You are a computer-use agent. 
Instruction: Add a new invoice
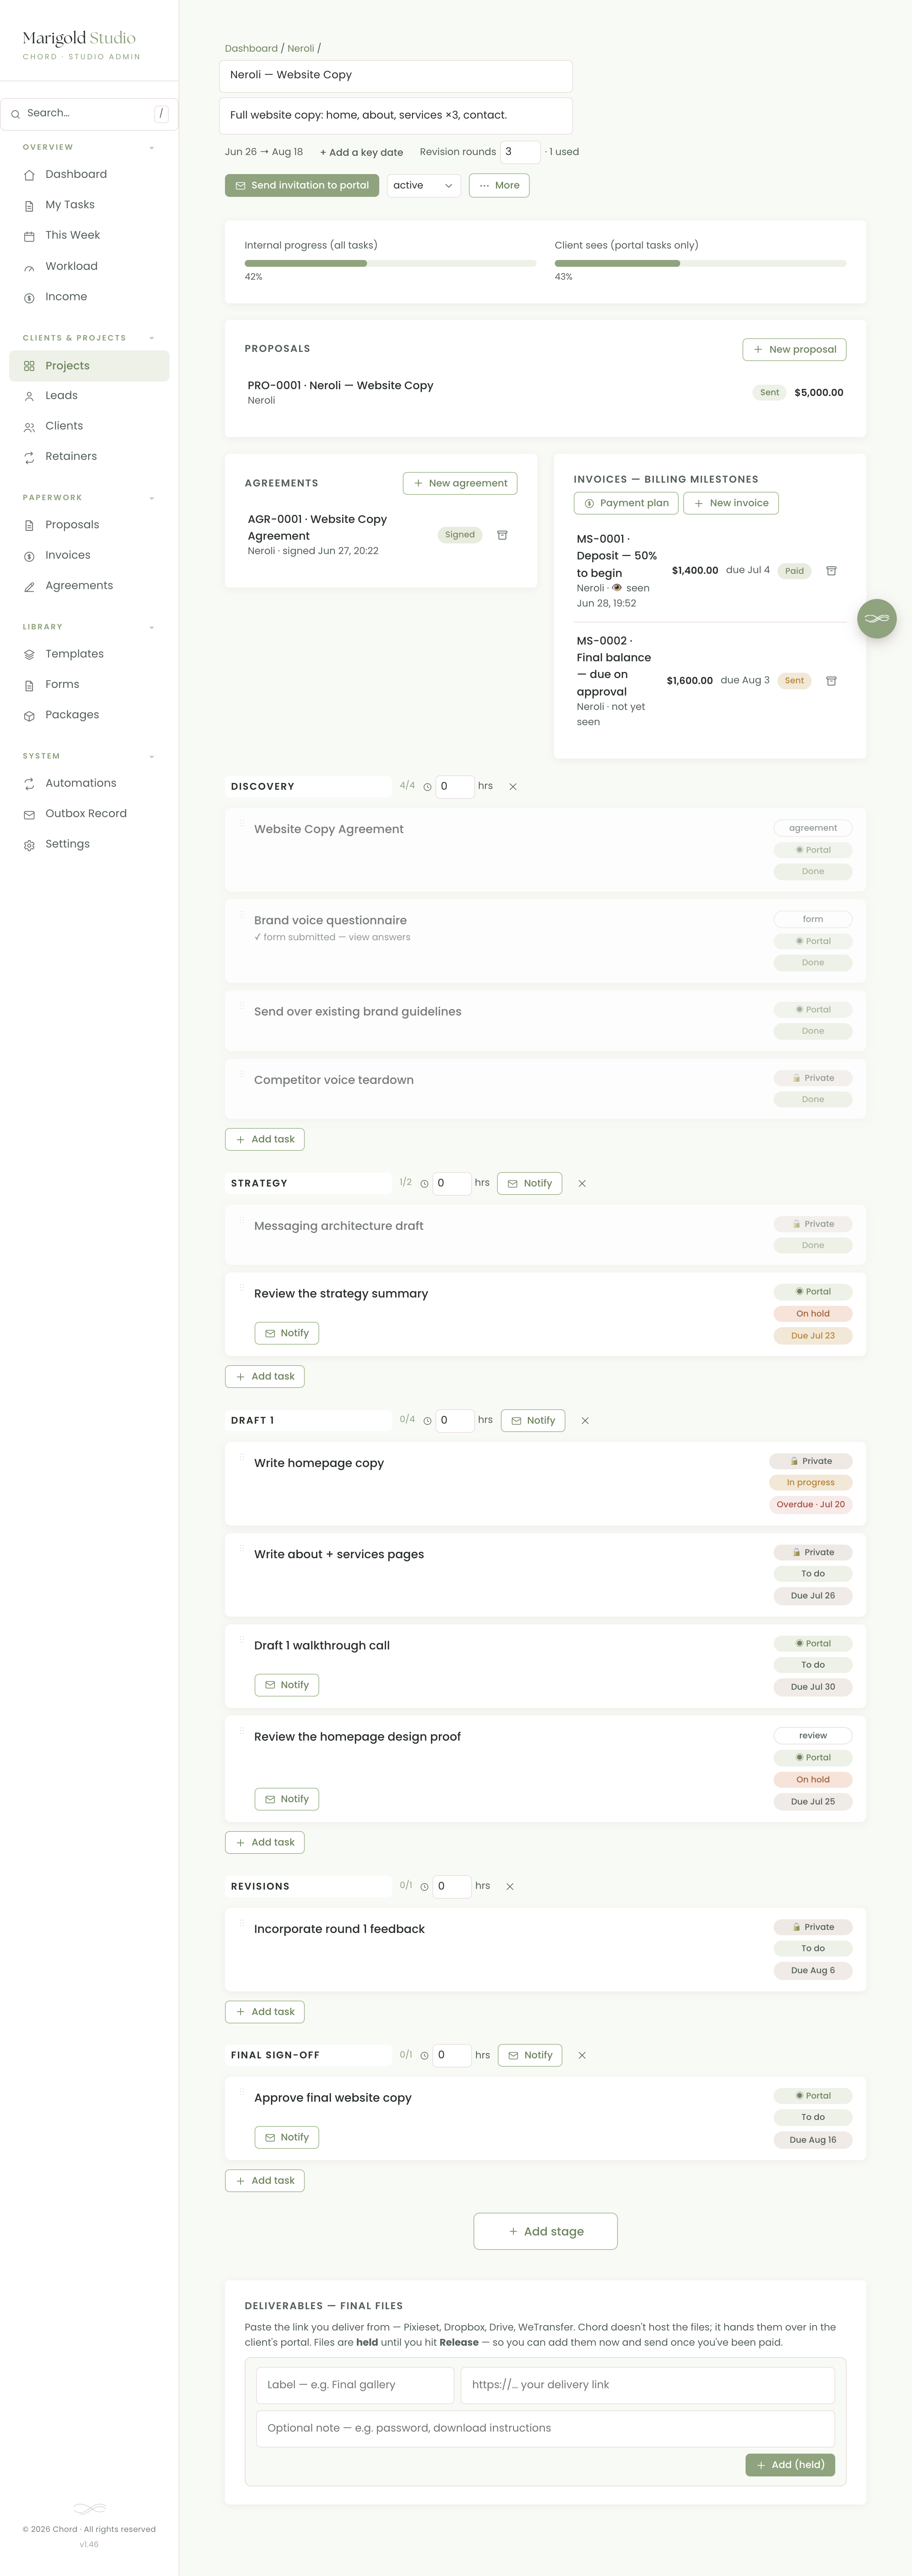coord(731,503)
